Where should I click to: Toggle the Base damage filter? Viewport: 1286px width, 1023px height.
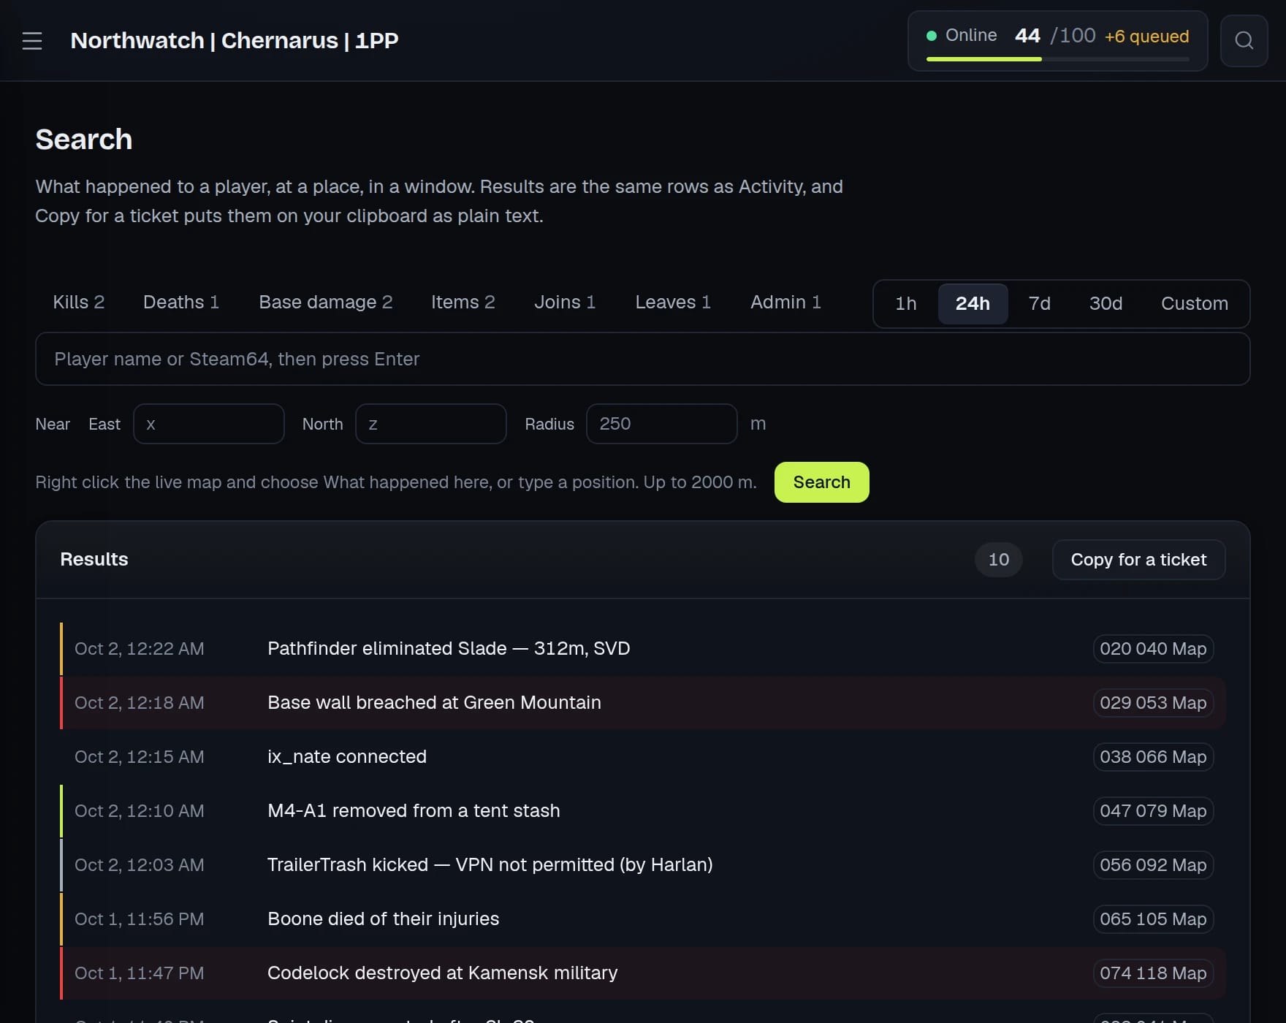pos(326,303)
